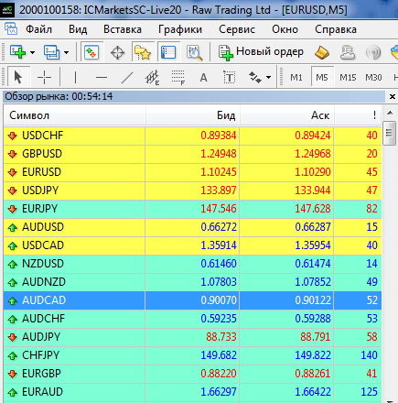Viewport: 398px width, 403px height.
Task: Open the Графики menu
Action: pos(180,29)
